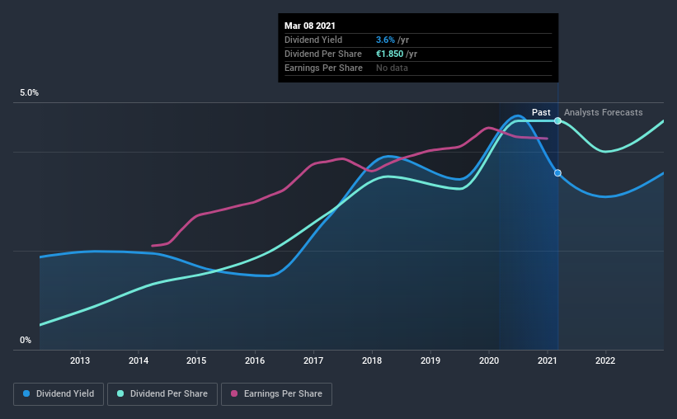Select the blue data point marker on Dividend Yield line
Viewport: 677px width, 419px height.
(x=557, y=172)
